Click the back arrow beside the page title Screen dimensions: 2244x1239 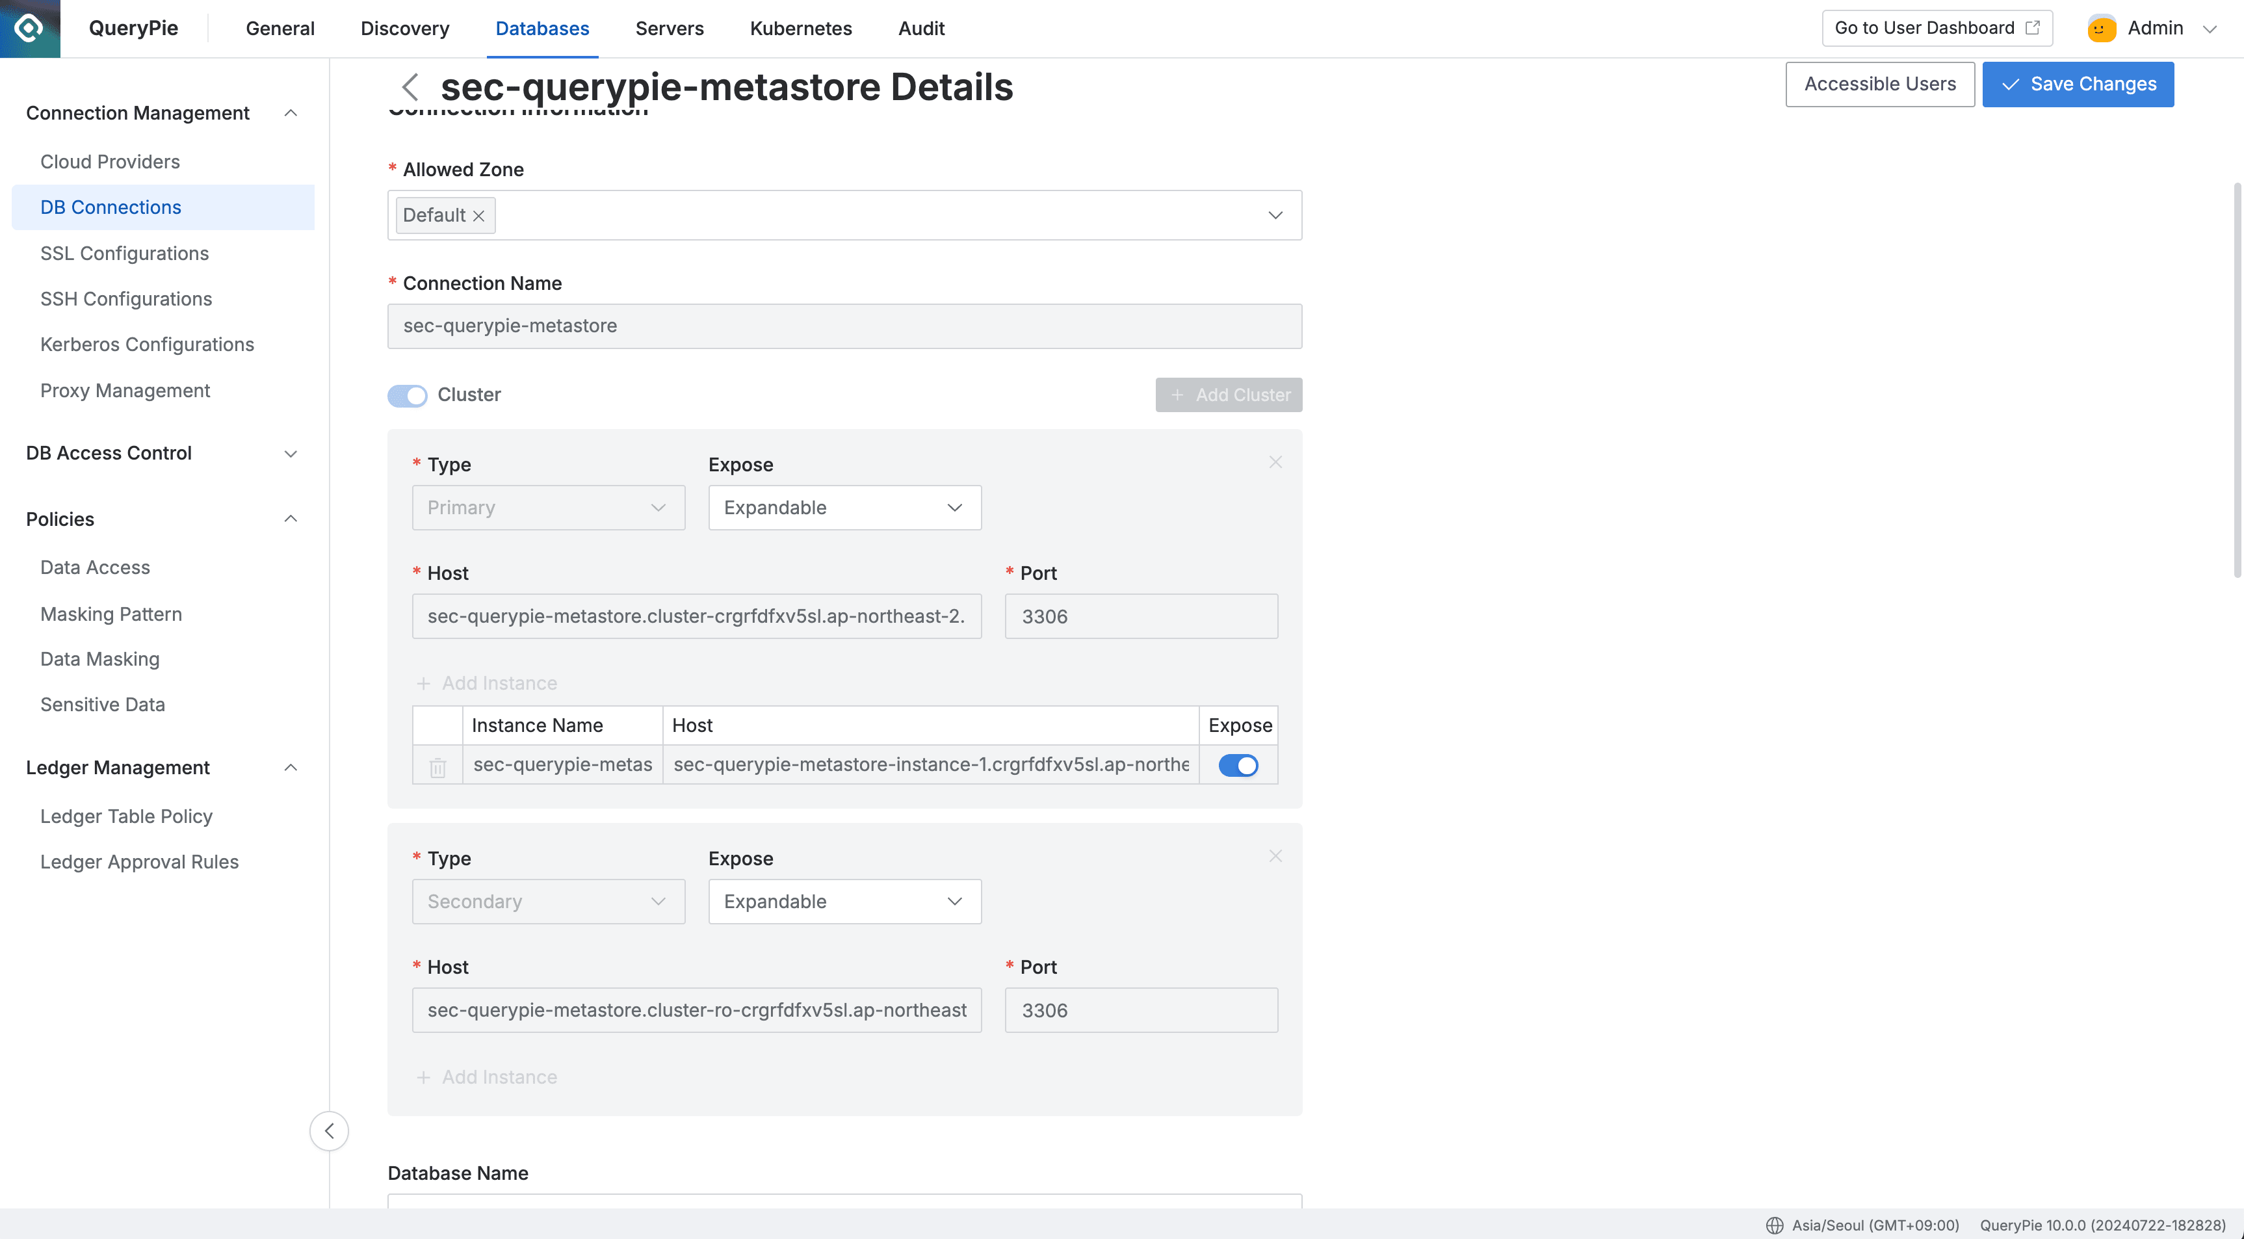point(410,86)
